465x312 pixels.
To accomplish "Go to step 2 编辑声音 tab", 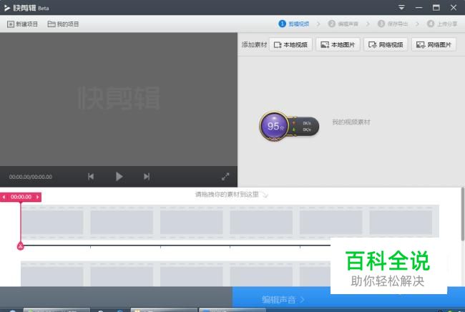I will point(343,24).
